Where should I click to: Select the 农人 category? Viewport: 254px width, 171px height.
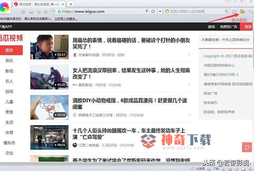[9, 81]
